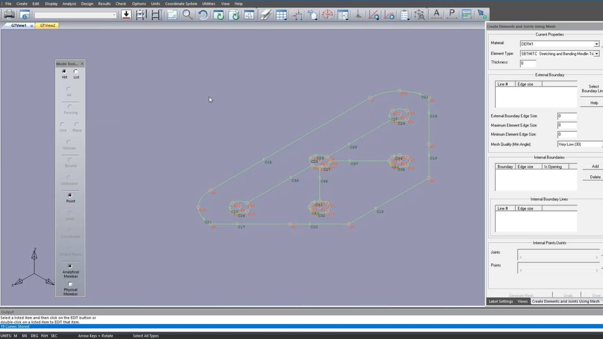Select the Point mode radio button
The image size is (603, 339).
[70, 195]
